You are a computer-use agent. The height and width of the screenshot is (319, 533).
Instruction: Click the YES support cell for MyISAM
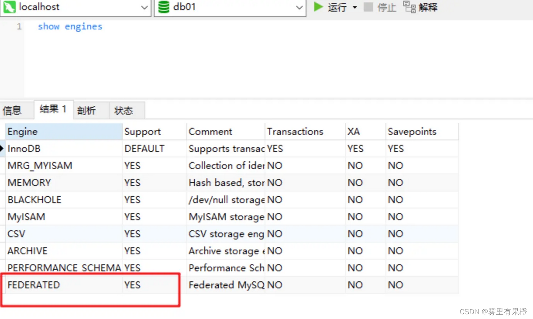pos(154,217)
